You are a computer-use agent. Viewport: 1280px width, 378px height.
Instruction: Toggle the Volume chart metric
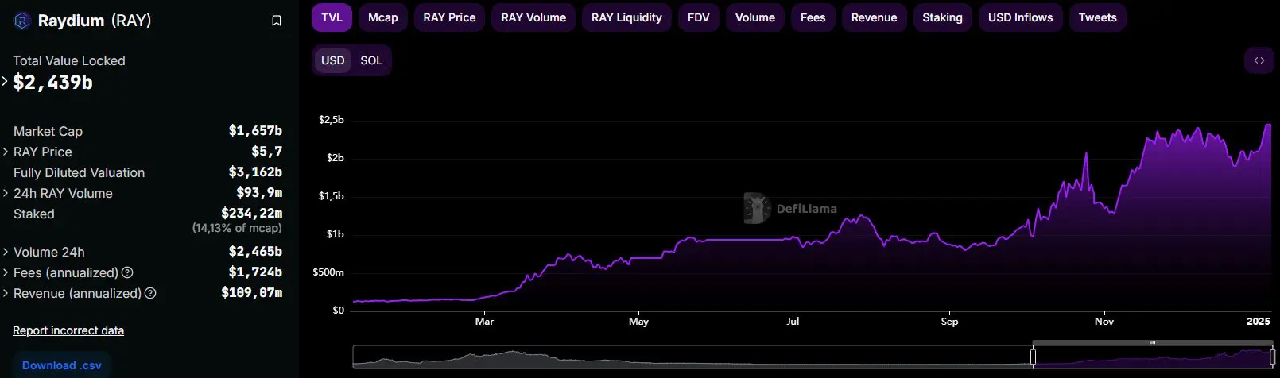tap(755, 17)
